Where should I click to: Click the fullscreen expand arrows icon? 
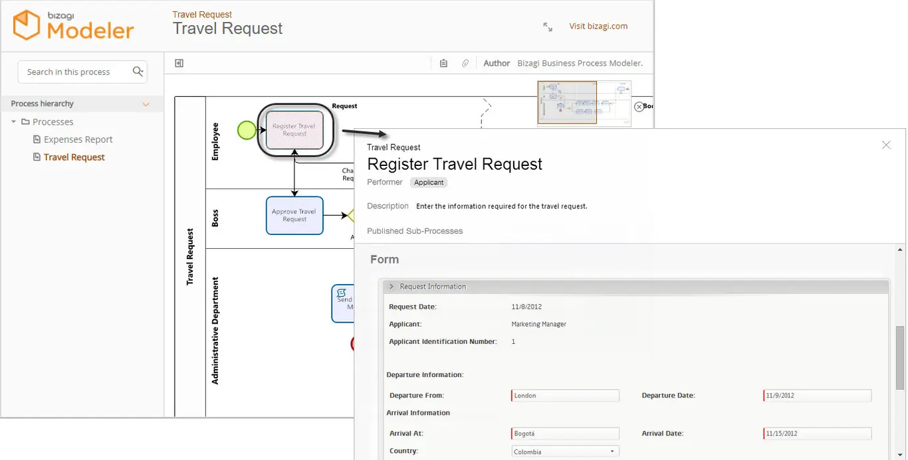click(548, 27)
